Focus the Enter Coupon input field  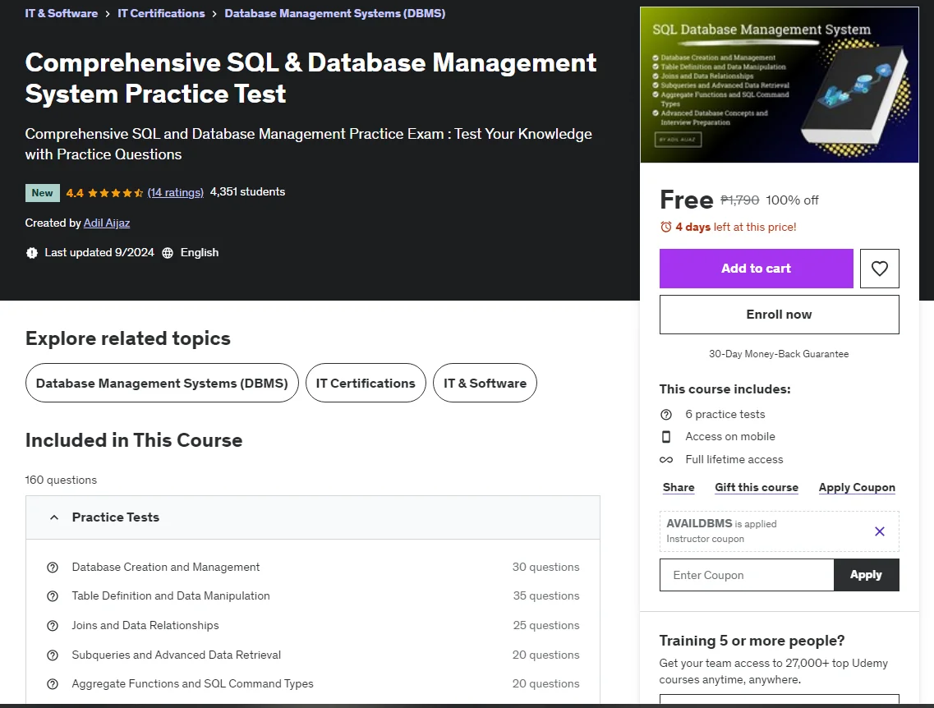point(747,575)
